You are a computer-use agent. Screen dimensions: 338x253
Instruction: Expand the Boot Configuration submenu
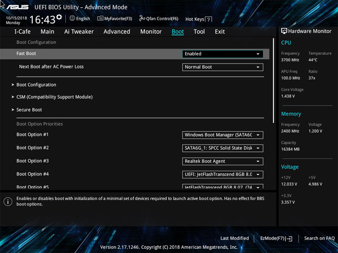[36, 85]
